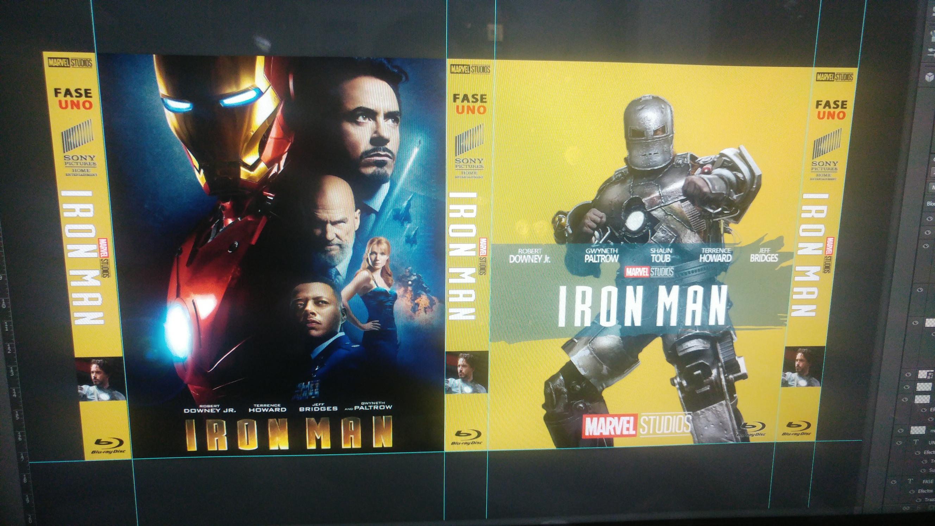
Task: Select the FASE layer name in Layers panel
Action: pos(928,482)
